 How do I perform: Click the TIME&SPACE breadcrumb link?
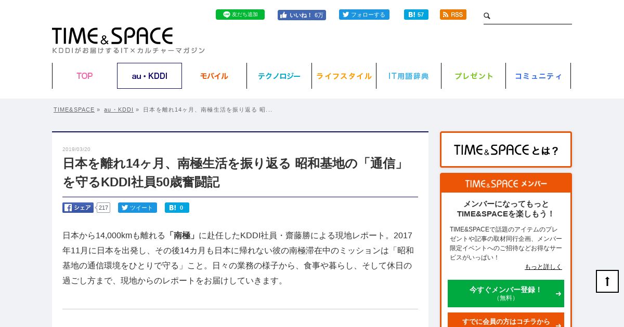click(74, 110)
